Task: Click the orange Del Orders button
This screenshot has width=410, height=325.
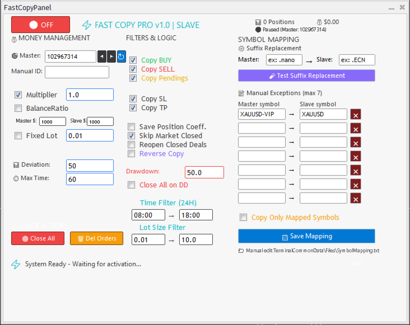Action: click(96, 238)
